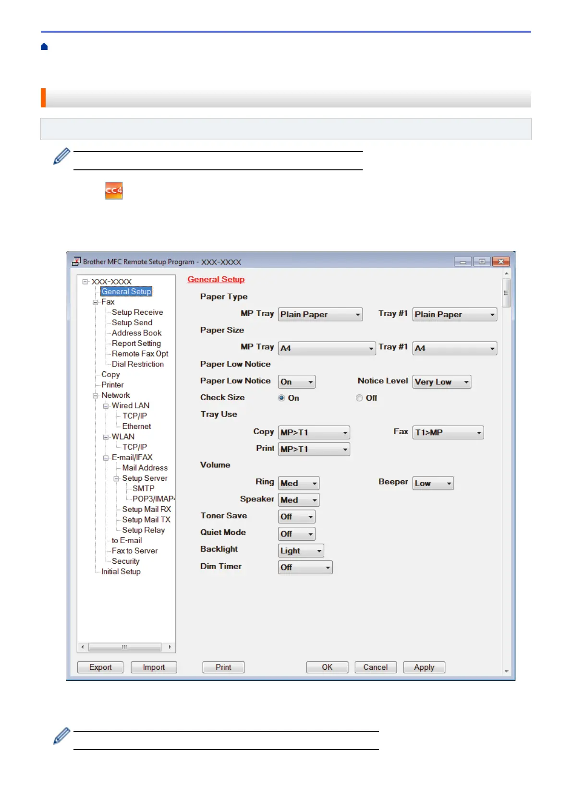Open the Ring volume dropdown
Viewport: 572px width, 808px height.
pyautogui.click(x=299, y=483)
